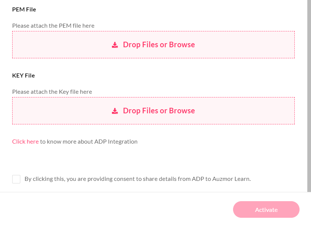Viewport: 311px width, 227px height.
Task: Click empty right area of PEM dropzone
Action: pyautogui.click(x=246, y=45)
